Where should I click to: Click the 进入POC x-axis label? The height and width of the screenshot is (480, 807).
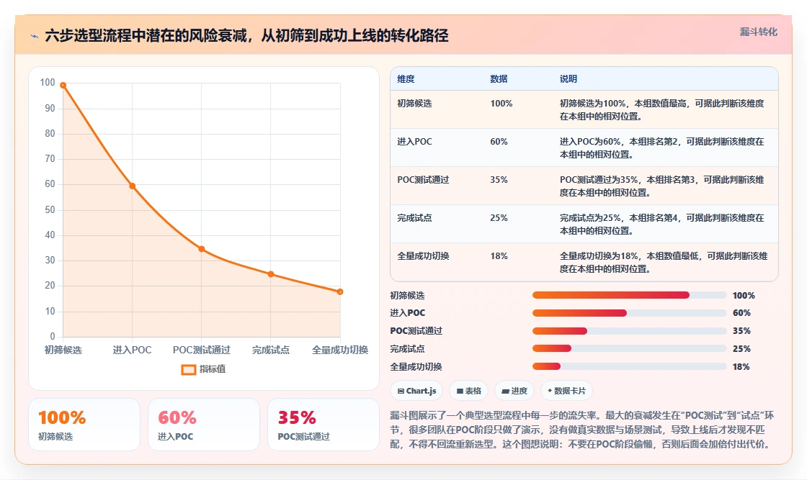coord(133,350)
